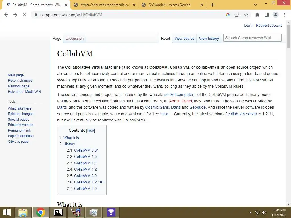Open the pixel character game taskbar icon
The image size is (291, 218).
coord(76,212)
